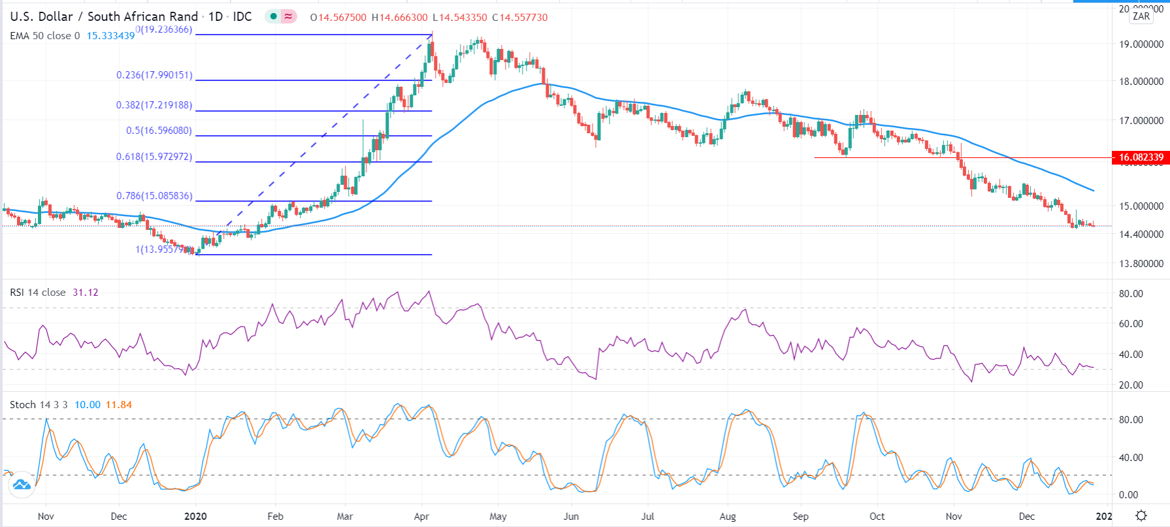Select the Fibonacci 0.618(15.972972) level label
The image size is (1170, 527).
pyautogui.click(x=154, y=157)
